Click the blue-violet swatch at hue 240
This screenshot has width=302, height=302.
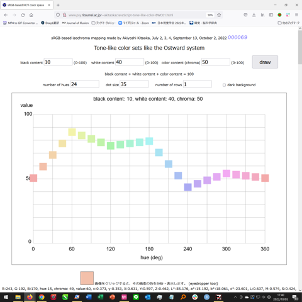(x=187, y=187)
